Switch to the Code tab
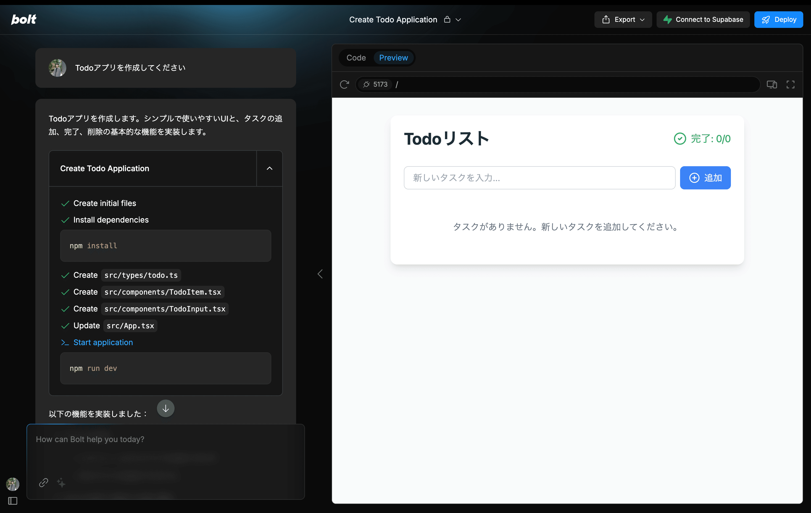811x513 pixels. point(356,57)
